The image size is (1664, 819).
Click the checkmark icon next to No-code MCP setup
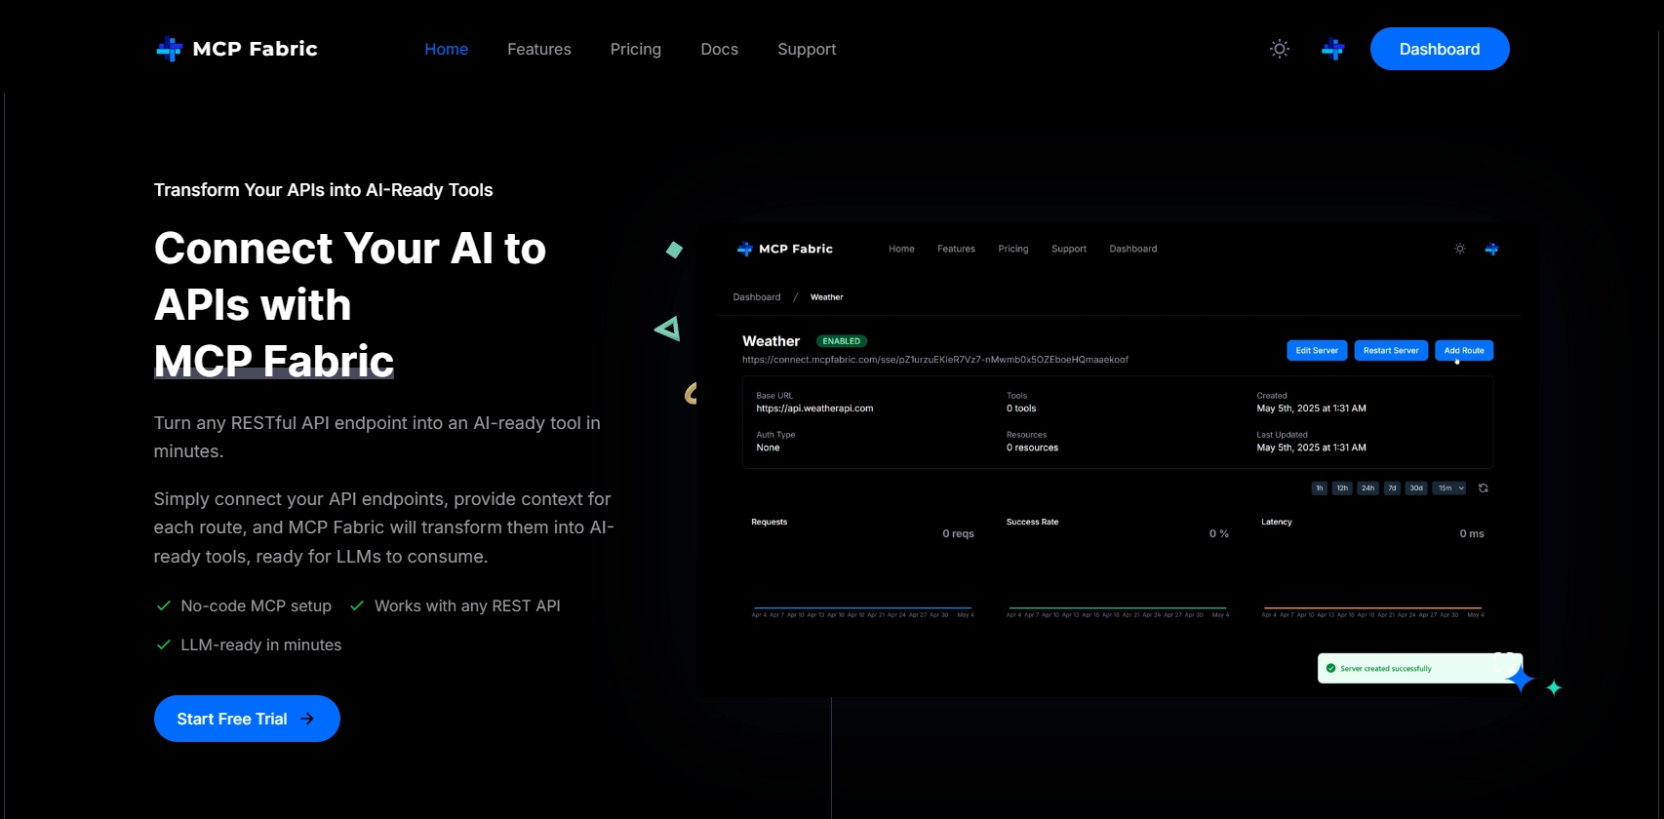[164, 606]
